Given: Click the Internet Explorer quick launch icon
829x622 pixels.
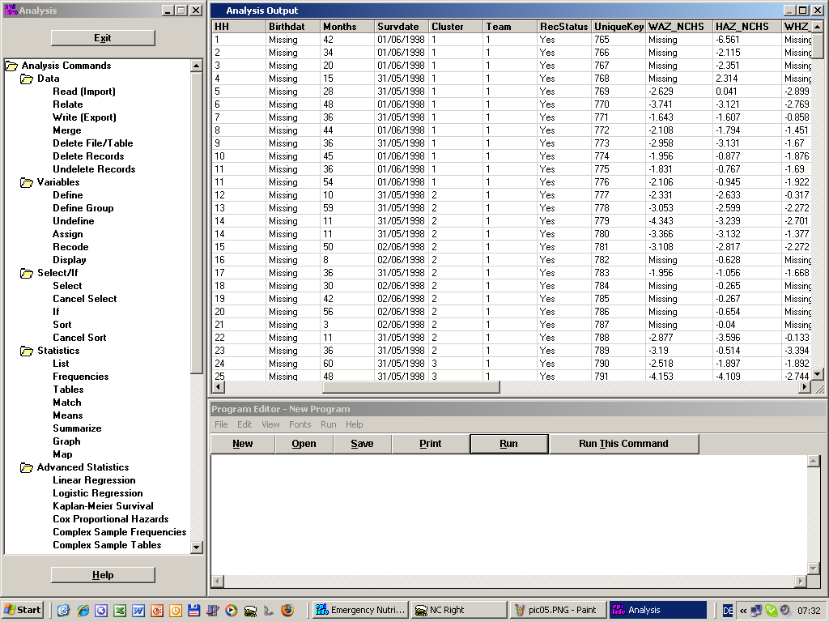Looking at the screenshot, I should coord(83,611).
